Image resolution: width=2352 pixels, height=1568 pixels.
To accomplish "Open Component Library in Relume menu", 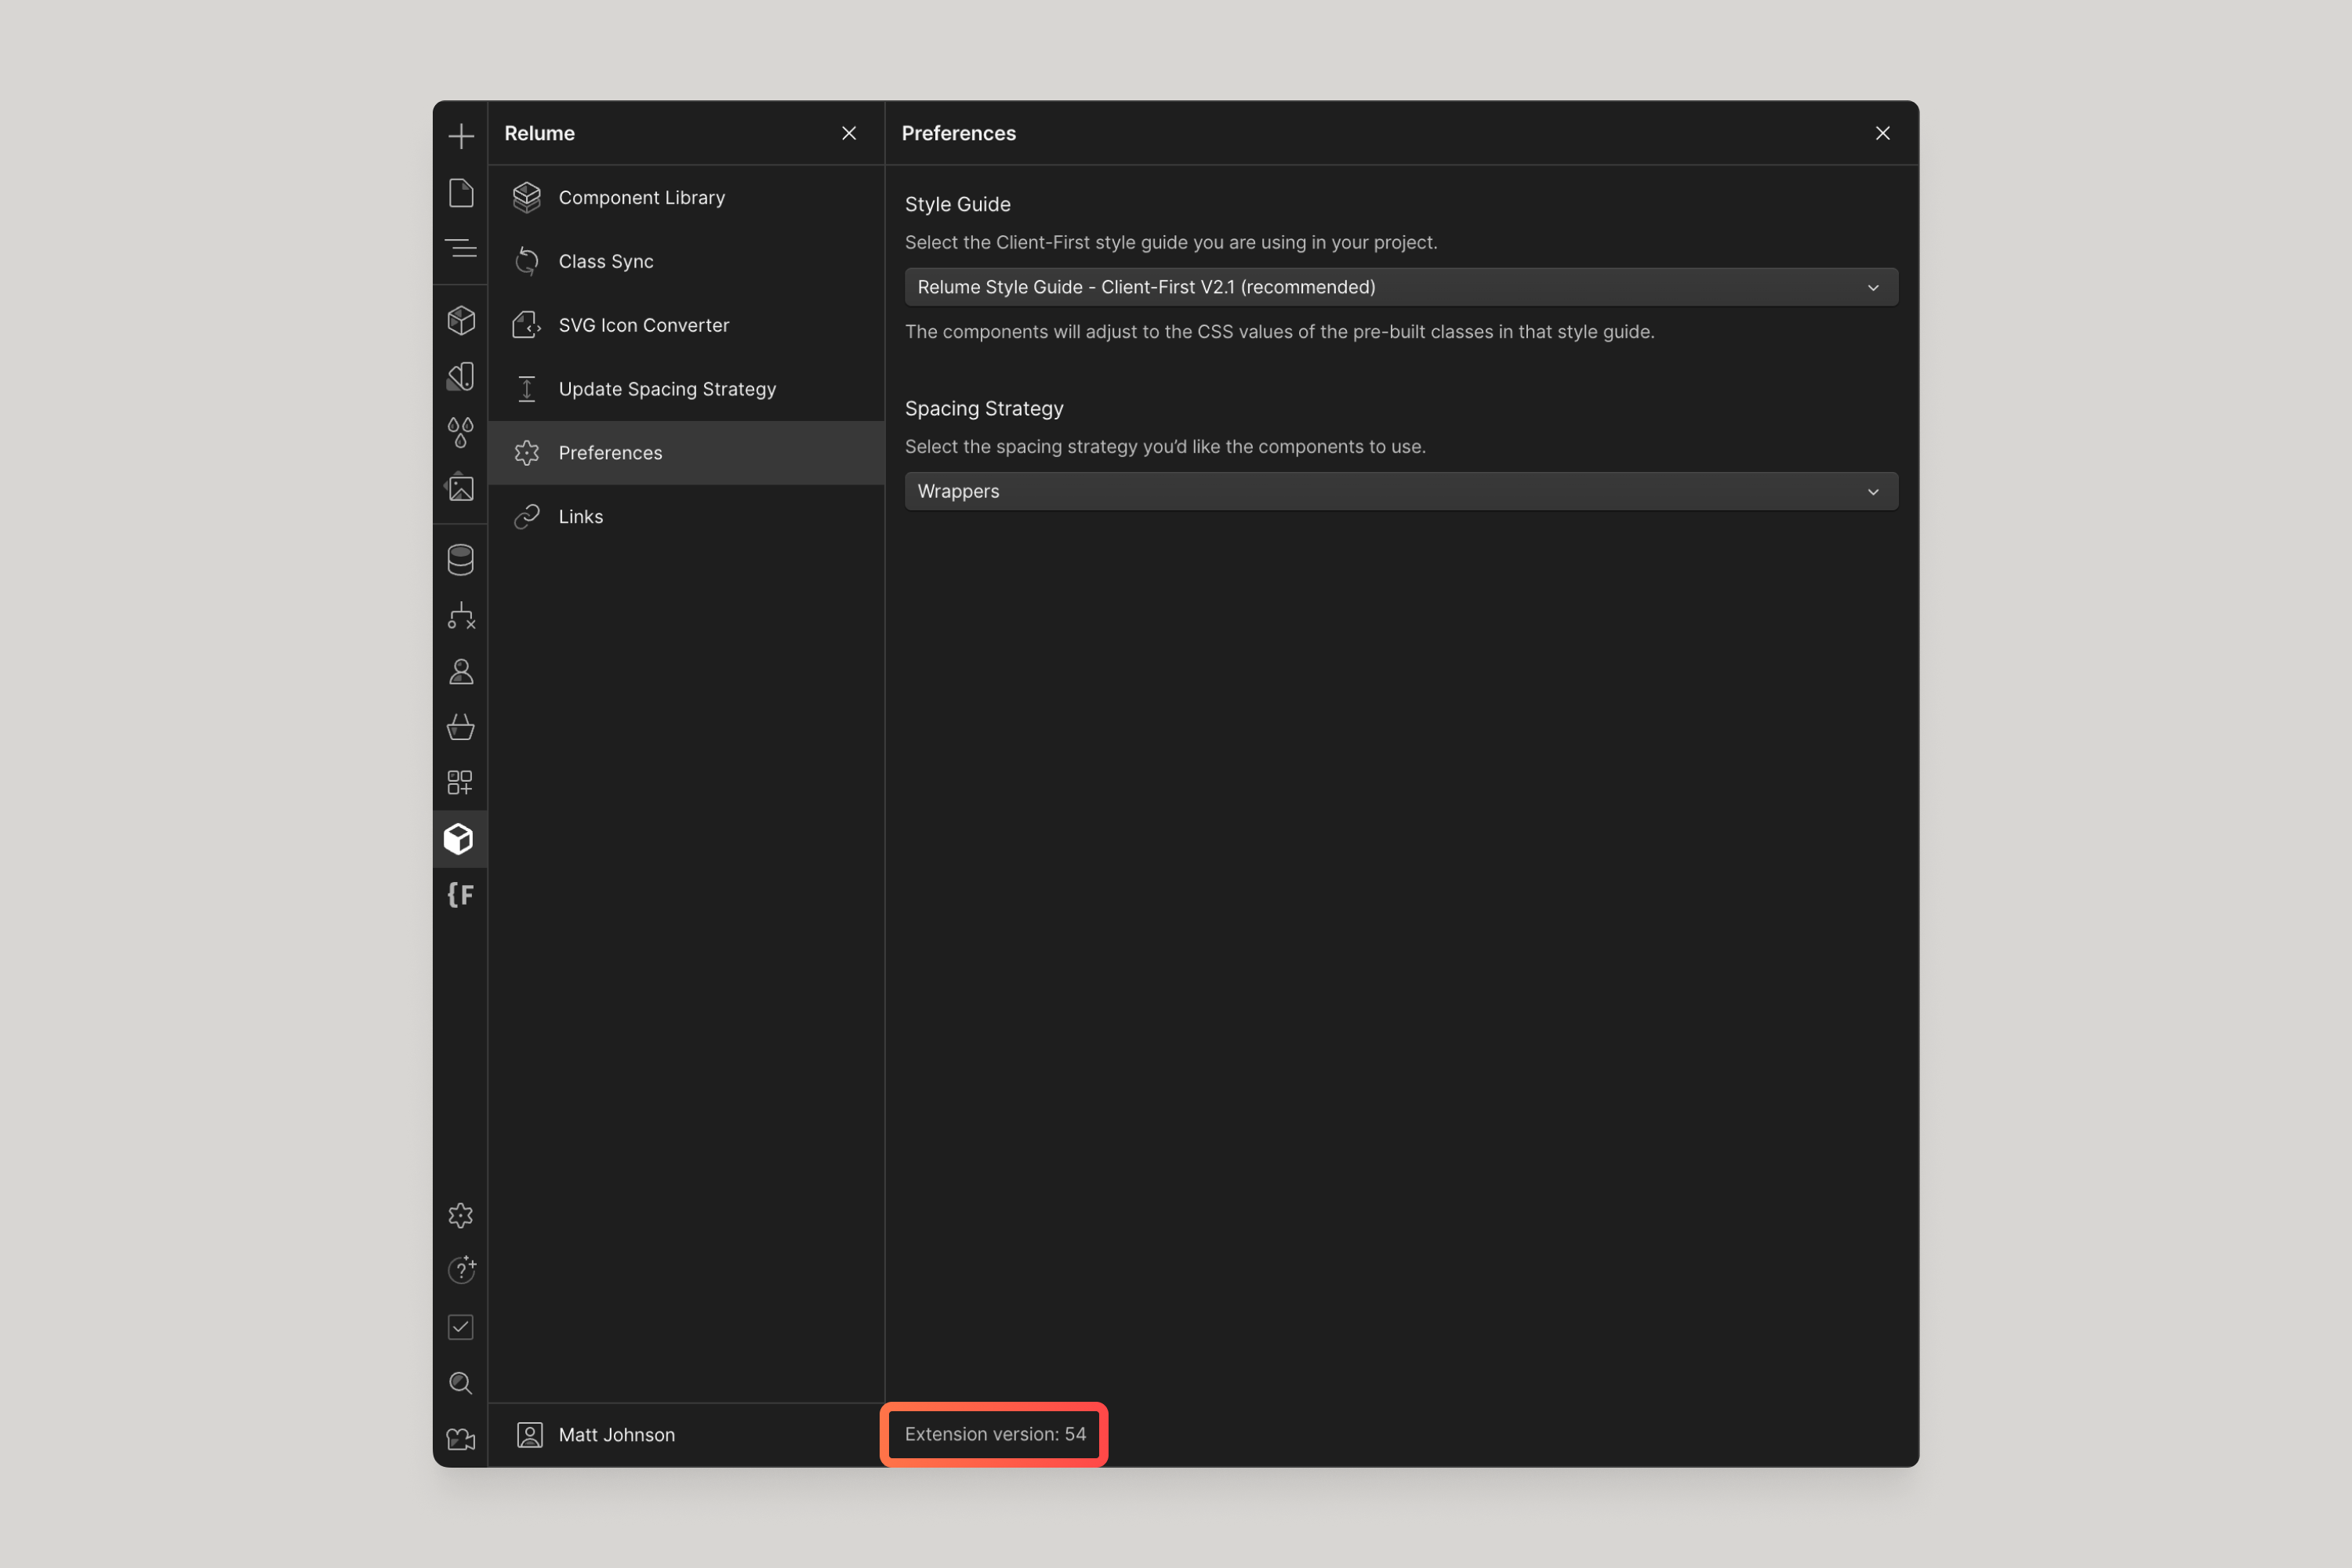I will coord(686,198).
